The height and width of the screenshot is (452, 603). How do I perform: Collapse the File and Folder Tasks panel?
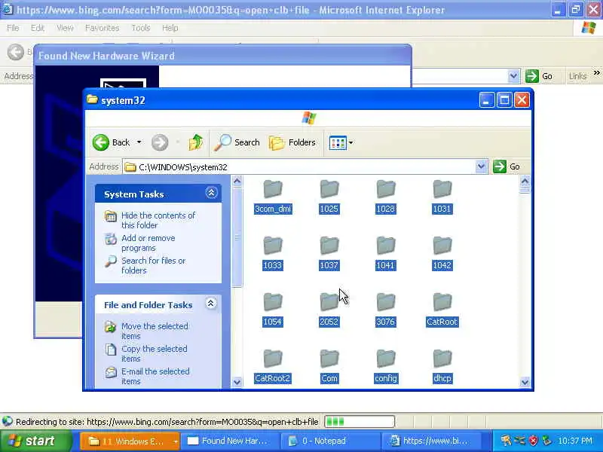click(x=211, y=304)
